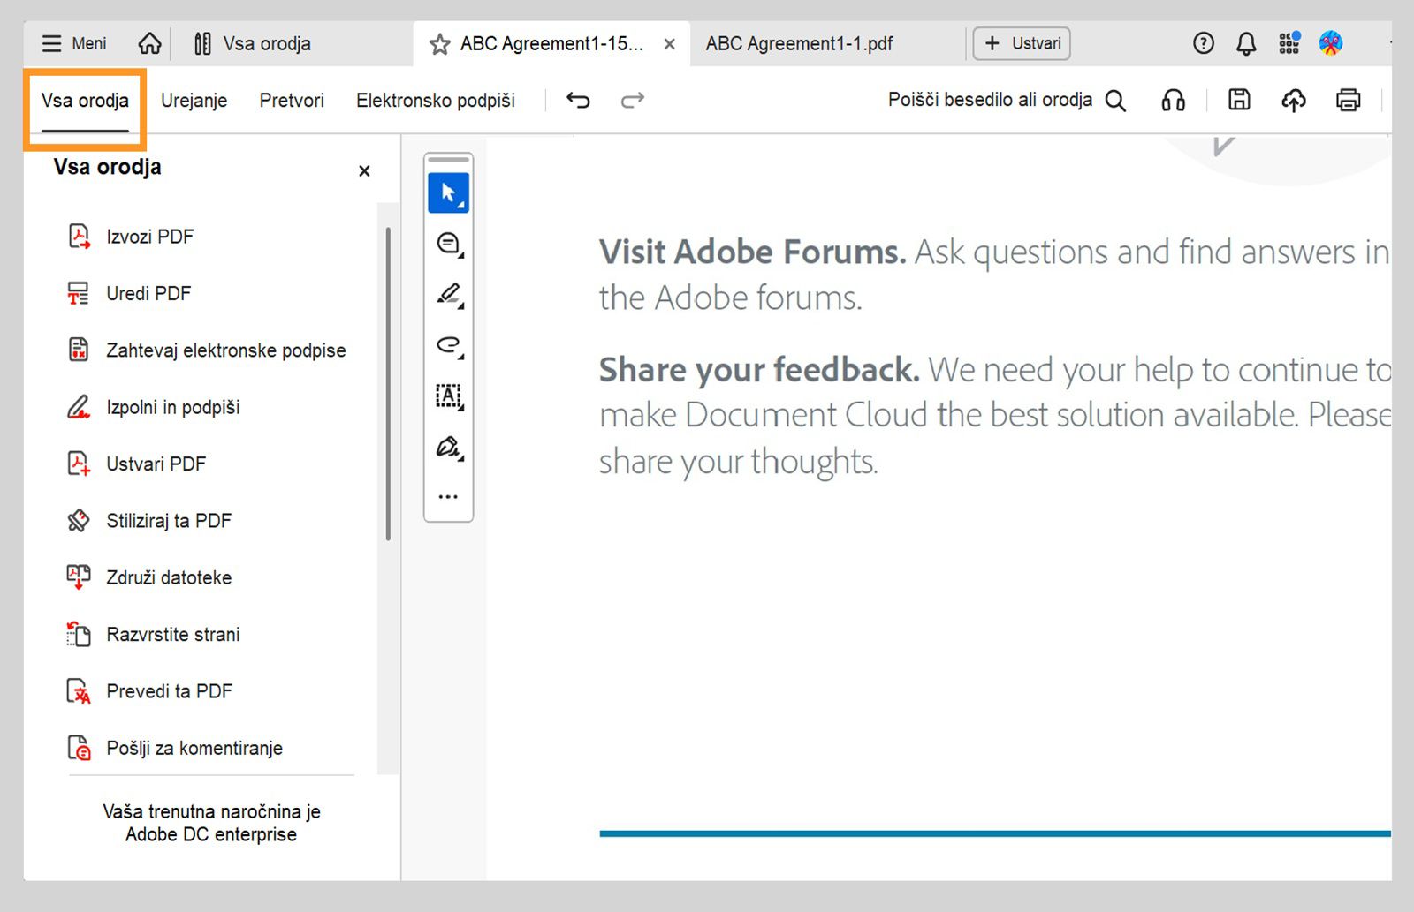Save the document with floppy icon
This screenshot has height=912, width=1414.
click(1239, 100)
